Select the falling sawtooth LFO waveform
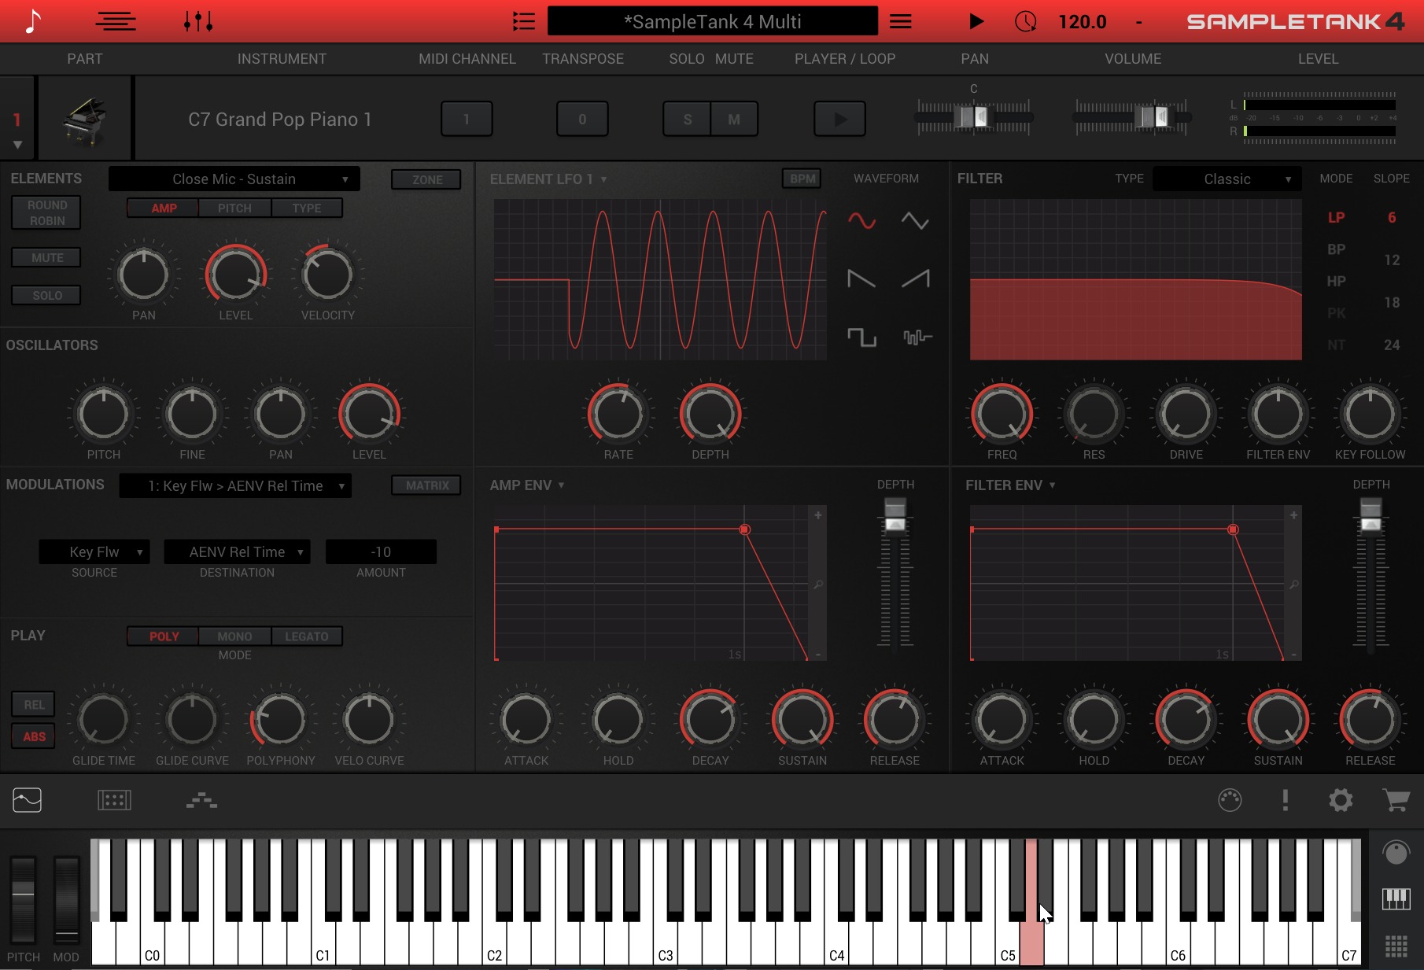 pyautogui.click(x=861, y=279)
